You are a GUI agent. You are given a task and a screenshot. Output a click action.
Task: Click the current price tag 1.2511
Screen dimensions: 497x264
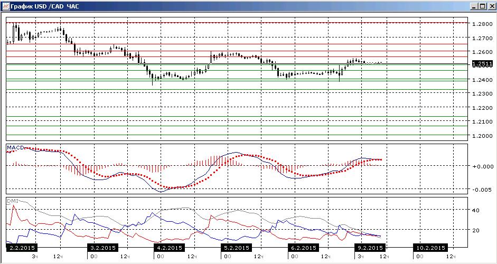point(482,64)
